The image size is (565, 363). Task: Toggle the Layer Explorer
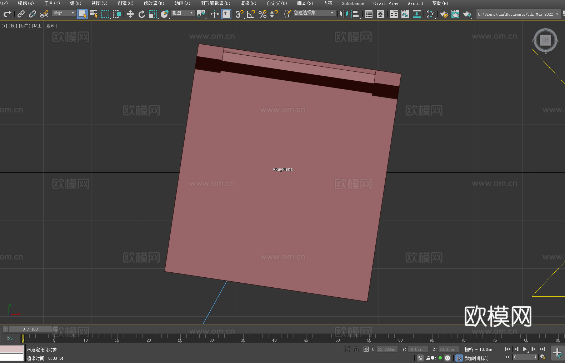(x=380, y=14)
